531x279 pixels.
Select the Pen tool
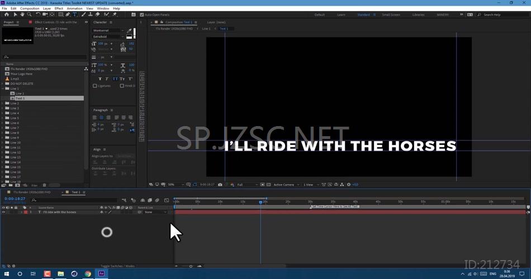pyautogui.click(x=68, y=15)
